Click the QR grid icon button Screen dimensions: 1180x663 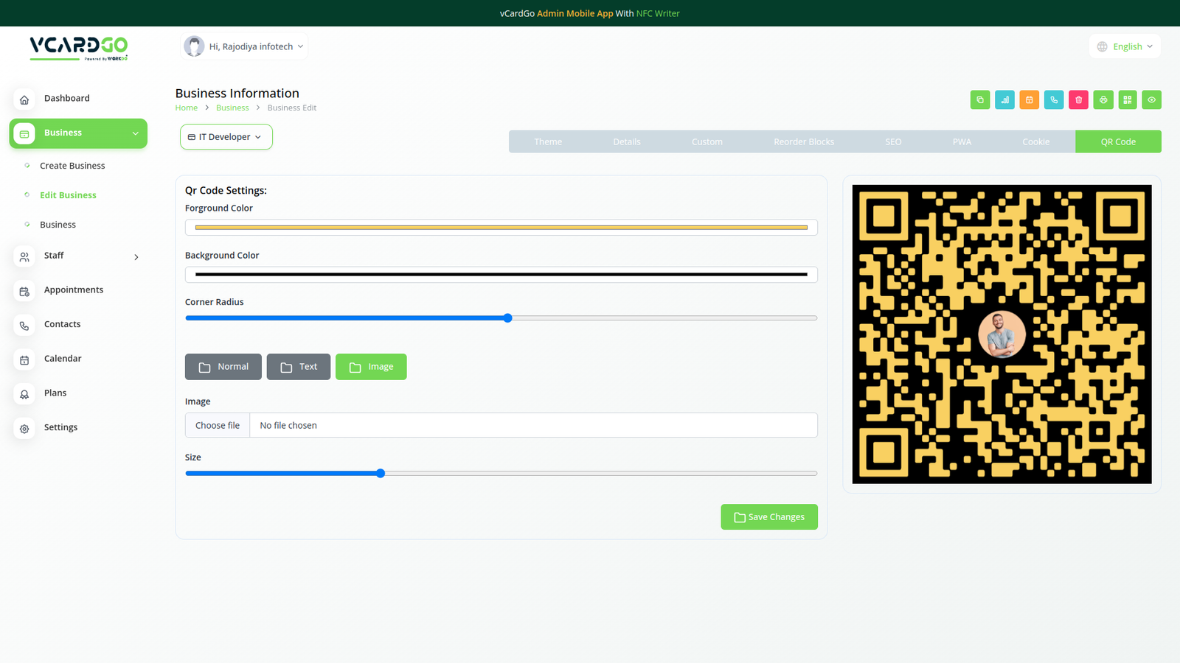click(1127, 100)
